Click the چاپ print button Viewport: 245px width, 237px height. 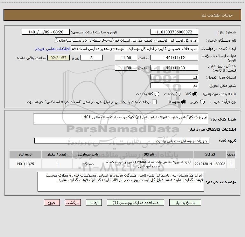tap(94, 203)
